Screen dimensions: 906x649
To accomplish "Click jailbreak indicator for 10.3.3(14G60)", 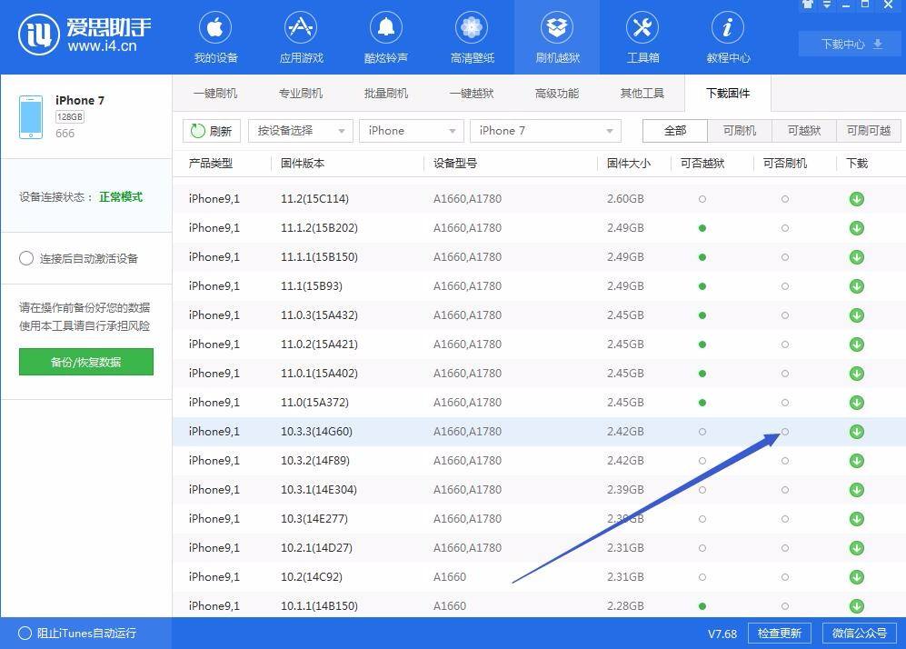I will (702, 431).
